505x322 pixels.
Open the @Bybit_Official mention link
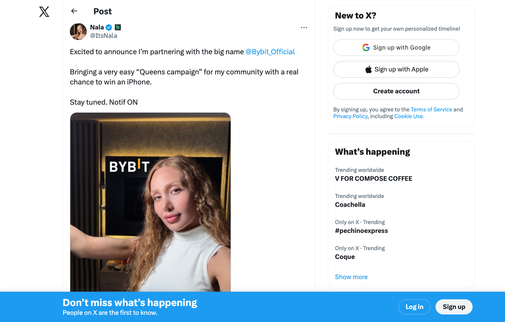(270, 52)
